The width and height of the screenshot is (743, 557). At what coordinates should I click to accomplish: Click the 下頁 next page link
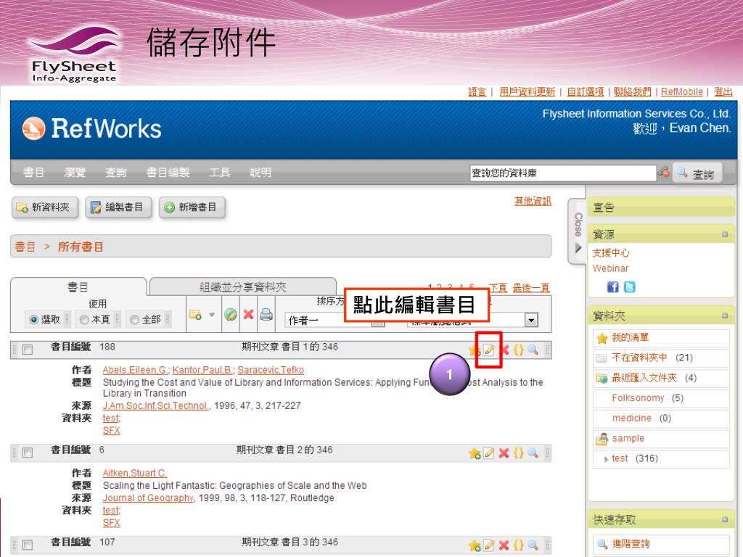coord(498,288)
